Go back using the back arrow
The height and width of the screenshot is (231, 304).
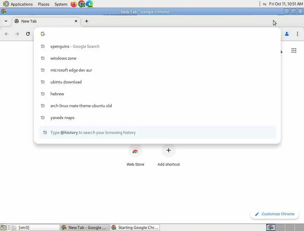coord(7,34)
